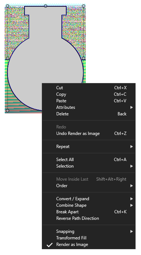
Task: Open the Convert / Expand submenu
Action: [x=89, y=199]
